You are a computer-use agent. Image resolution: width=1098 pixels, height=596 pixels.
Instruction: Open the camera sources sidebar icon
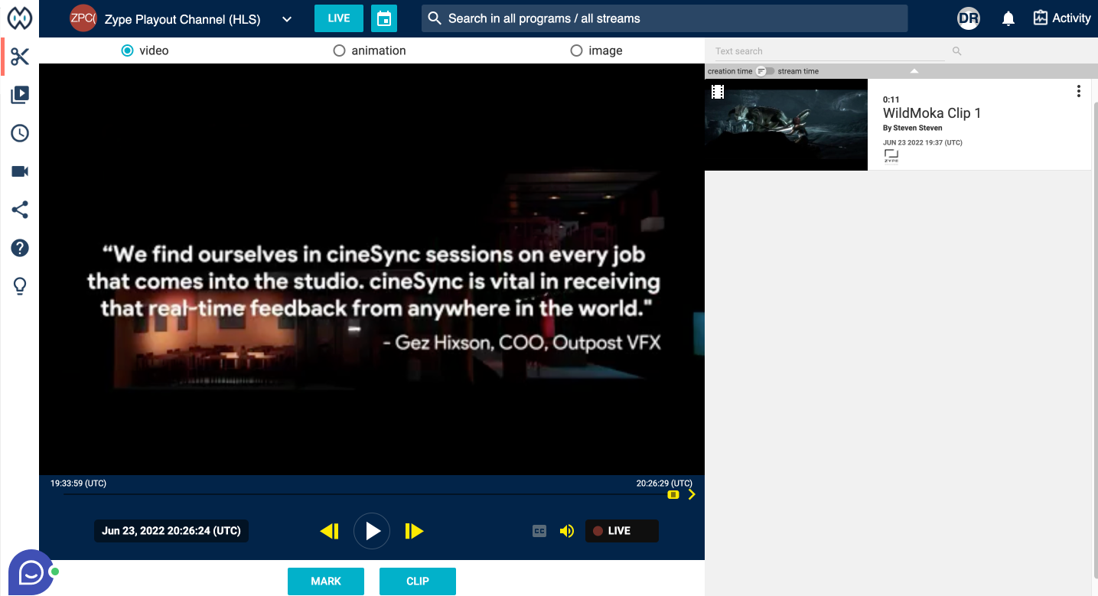point(20,171)
